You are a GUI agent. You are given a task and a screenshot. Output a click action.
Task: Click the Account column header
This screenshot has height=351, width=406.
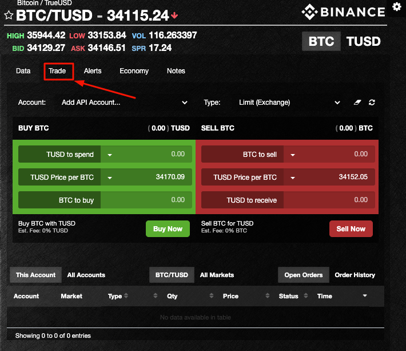(x=26, y=296)
